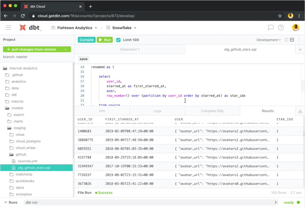Download the query results

click(x=300, y=111)
